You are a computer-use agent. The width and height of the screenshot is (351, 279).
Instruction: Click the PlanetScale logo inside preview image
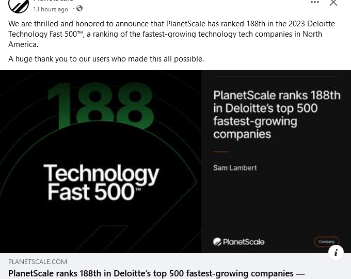click(x=238, y=242)
